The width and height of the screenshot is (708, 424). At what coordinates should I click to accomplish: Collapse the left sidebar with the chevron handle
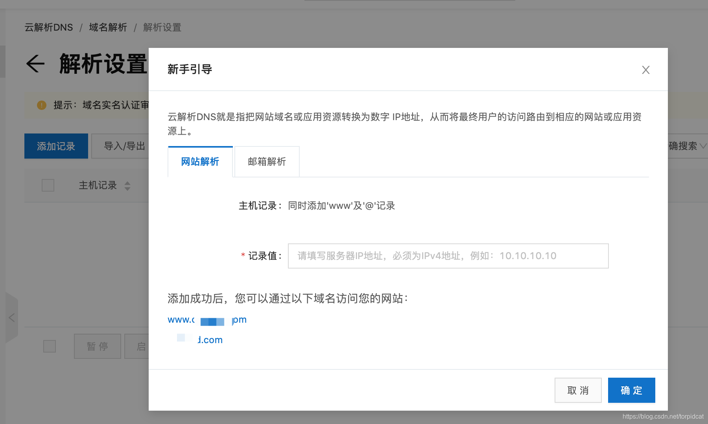pyautogui.click(x=12, y=318)
